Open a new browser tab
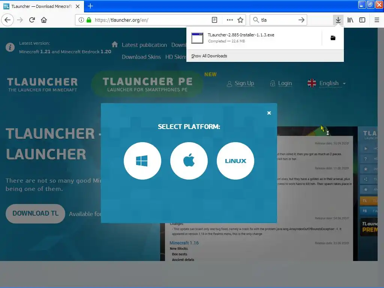The height and width of the screenshot is (288, 384). 90,6
